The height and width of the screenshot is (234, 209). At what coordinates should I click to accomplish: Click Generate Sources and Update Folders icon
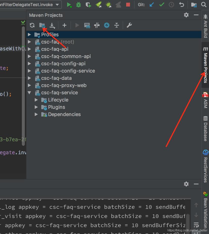[42, 25]
